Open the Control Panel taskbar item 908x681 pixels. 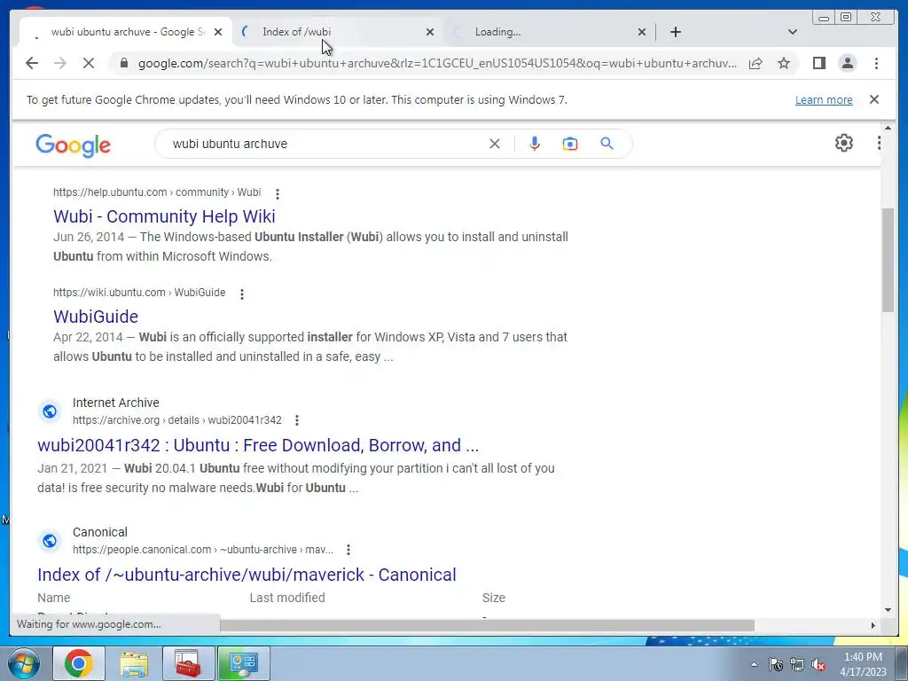tap(243, 663)
